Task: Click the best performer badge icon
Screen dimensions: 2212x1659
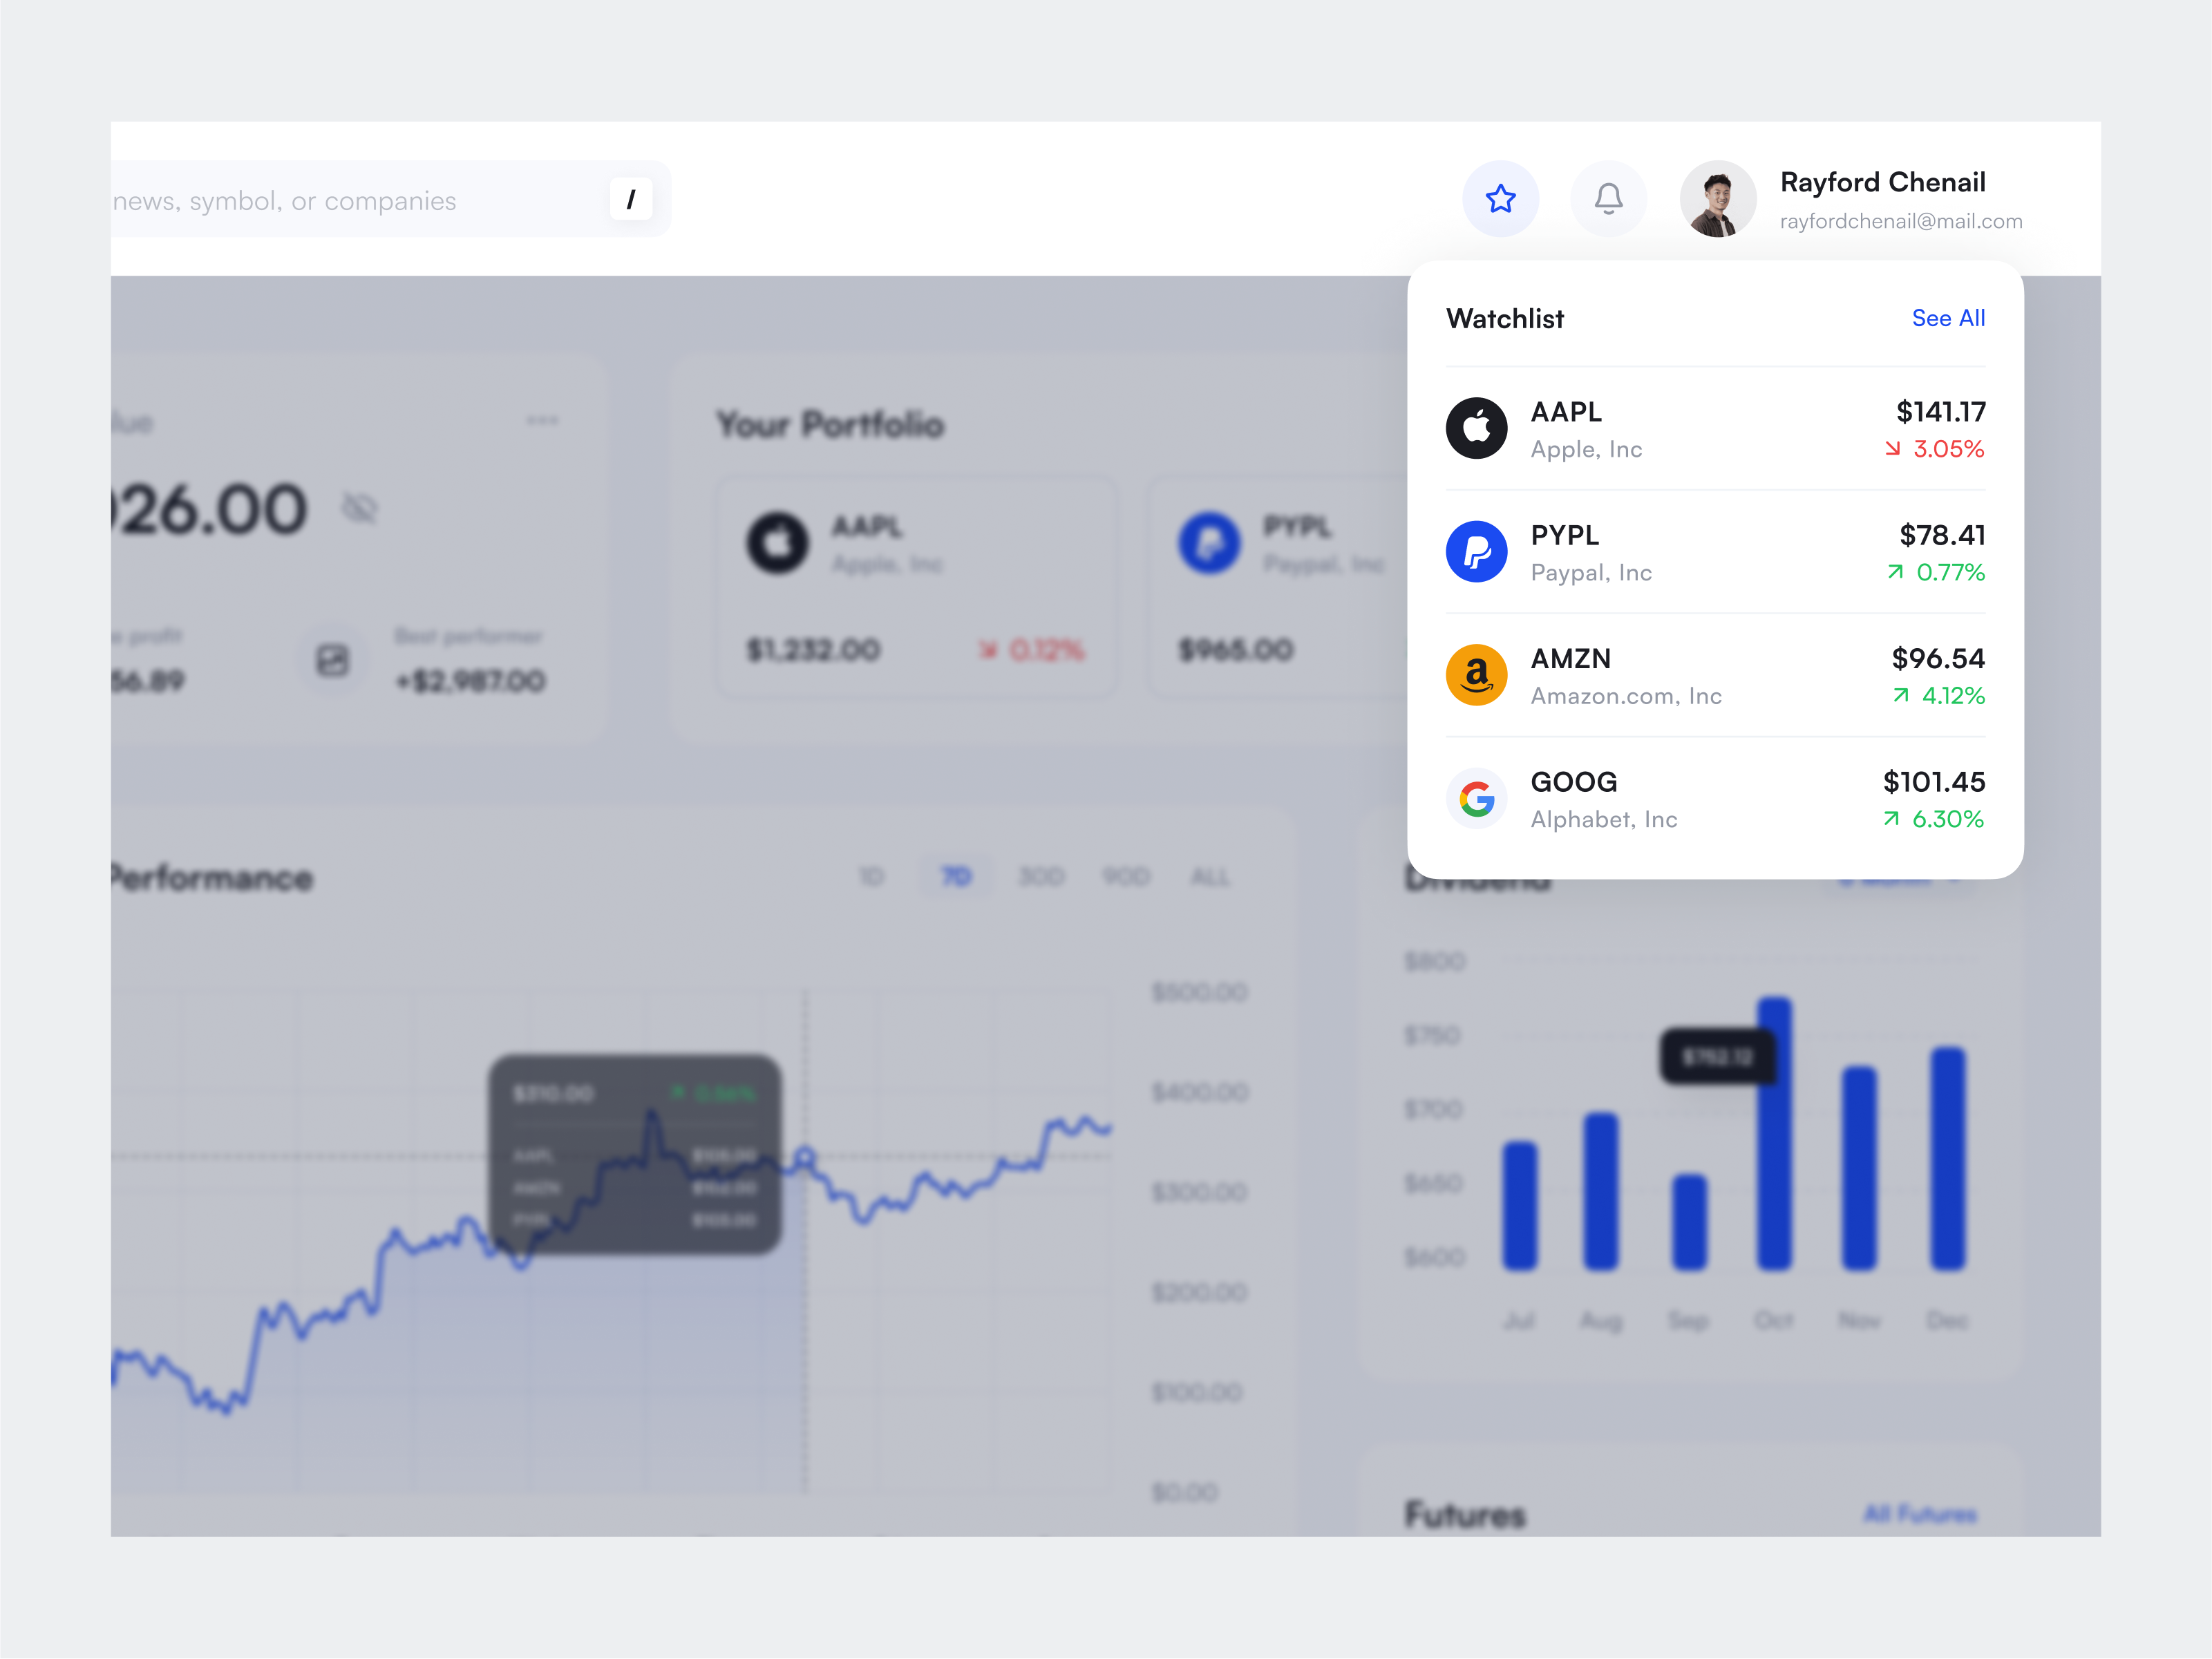Action: (334, 659)
